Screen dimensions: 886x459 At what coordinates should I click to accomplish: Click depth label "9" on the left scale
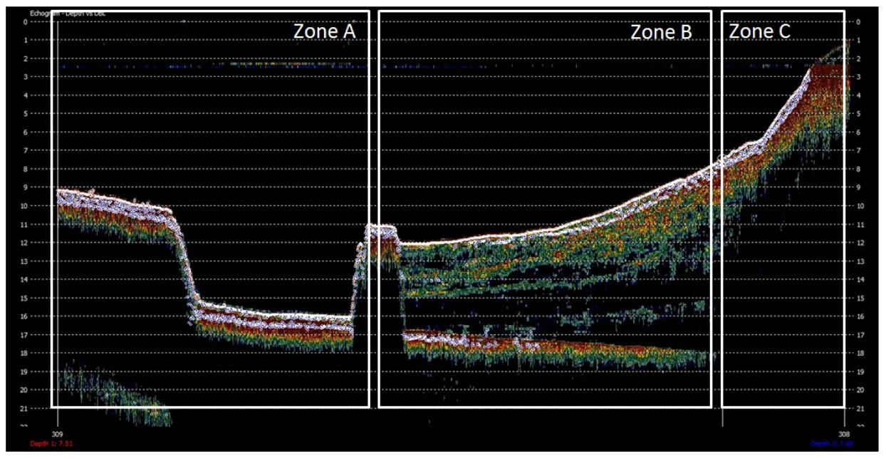(x=25, y=187)
